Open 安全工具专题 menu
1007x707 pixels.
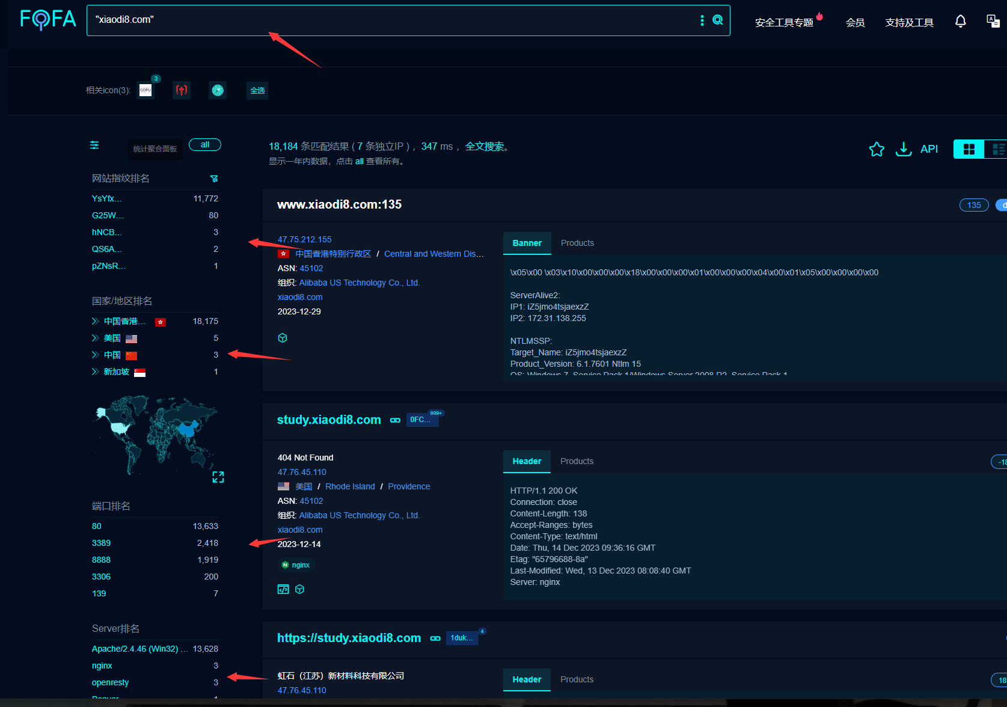pyautogui.click(x=784, y=23)
